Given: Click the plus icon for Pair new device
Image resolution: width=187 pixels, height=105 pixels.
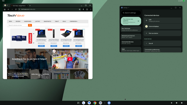Looking at the screenshot, I should pos(146,33).
